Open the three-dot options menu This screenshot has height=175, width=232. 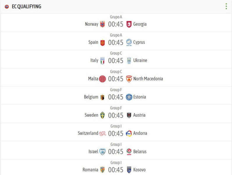(x=226, y=6)
